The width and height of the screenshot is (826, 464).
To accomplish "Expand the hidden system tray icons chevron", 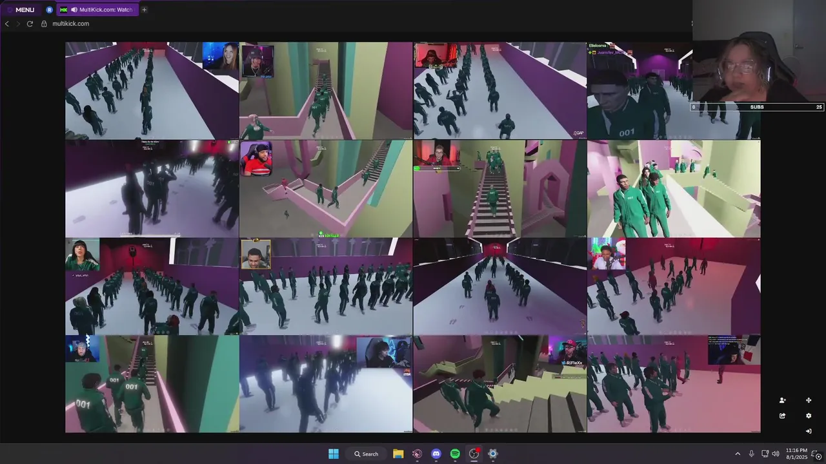I will (738, 454).
